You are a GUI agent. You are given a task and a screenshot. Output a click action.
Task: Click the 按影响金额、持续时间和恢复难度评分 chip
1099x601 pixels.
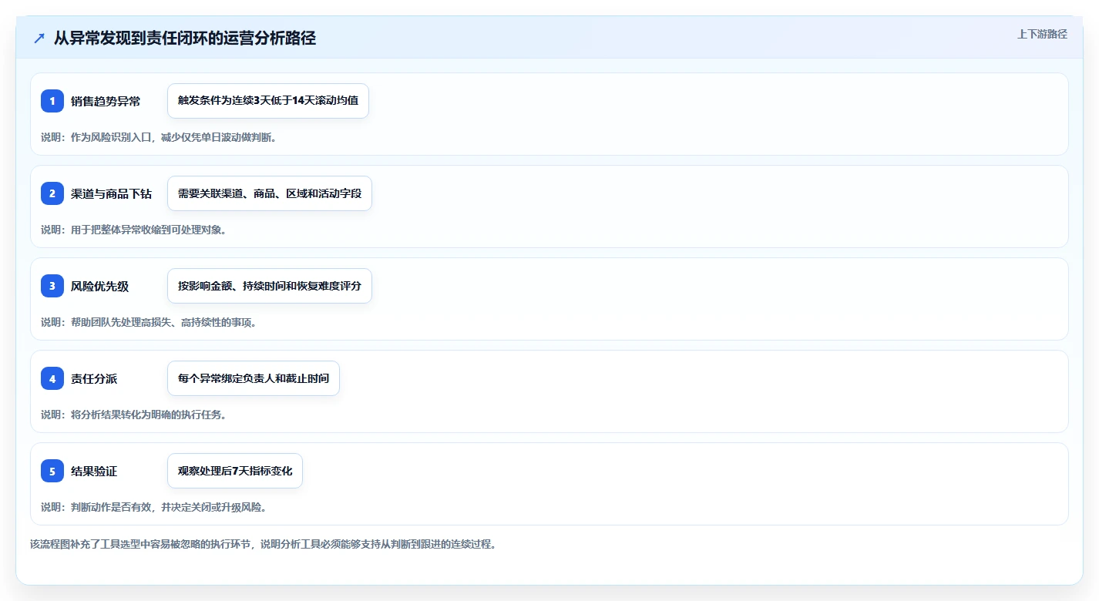click(270, 286)
